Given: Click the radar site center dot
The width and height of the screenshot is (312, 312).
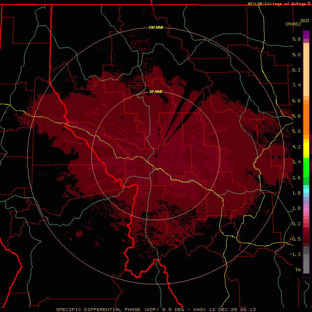Looking at the screenshot, I should [156, 156].
